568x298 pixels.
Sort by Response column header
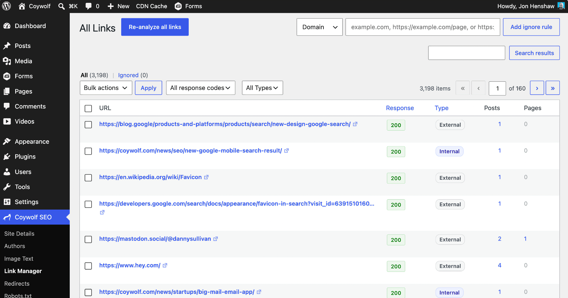(400, 108)
